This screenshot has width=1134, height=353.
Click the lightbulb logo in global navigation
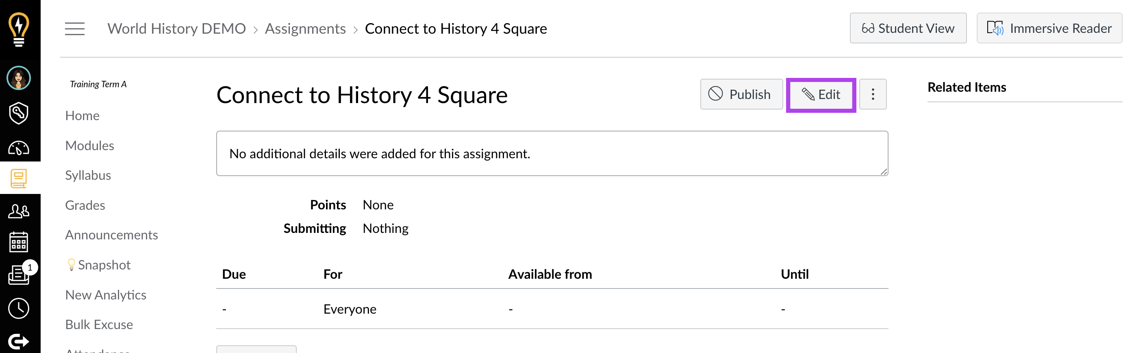(19, 29)
